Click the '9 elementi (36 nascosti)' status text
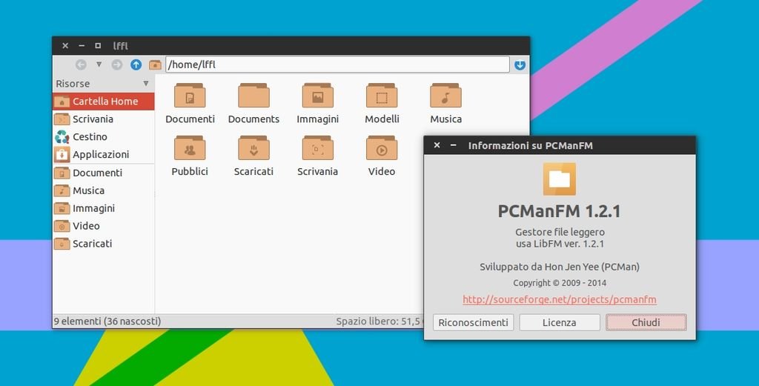This screenshot has width=759, height=386. coord(107,322)
